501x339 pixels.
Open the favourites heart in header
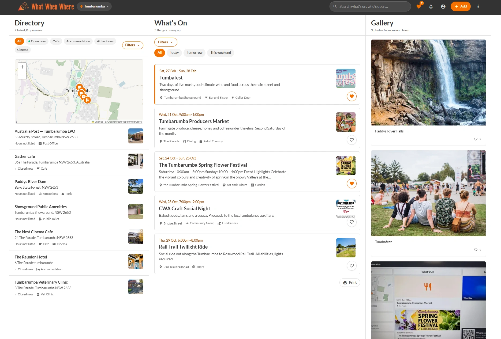pos(418,6)
